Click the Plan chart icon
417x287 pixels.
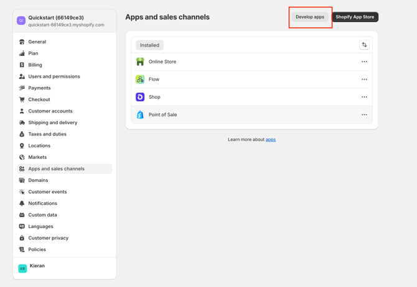tap(22, 53)
